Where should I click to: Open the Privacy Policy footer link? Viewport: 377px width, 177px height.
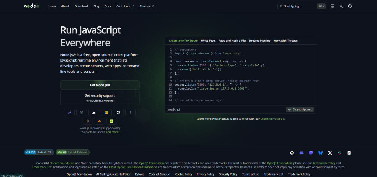(x=205, y=174)
